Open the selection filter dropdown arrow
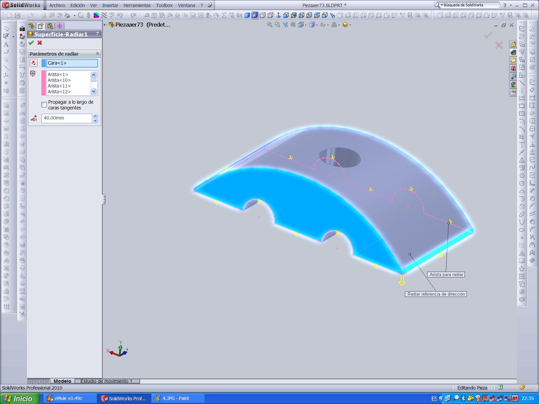Viewport: 539px width, 404px height. click(13, 37)
